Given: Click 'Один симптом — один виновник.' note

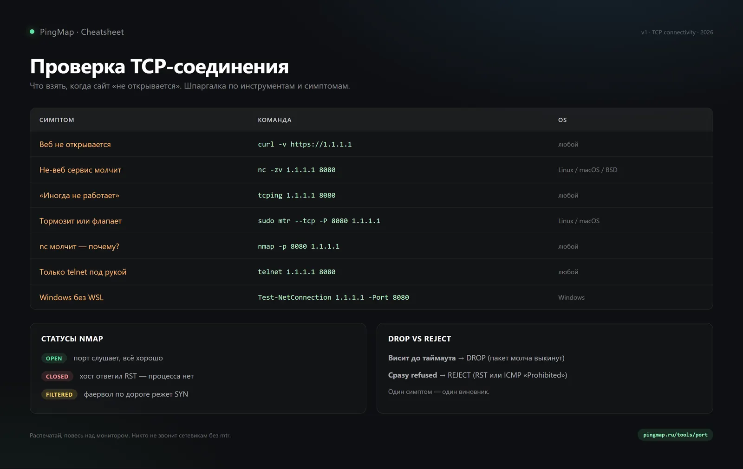Looking at the screenshot, I should coord(439,392).
